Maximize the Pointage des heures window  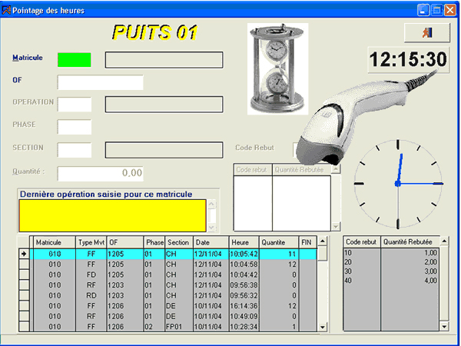(436, 10)
